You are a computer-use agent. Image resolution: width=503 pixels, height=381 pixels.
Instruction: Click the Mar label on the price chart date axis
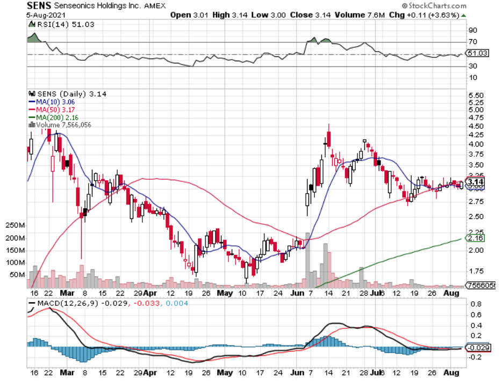pyautogui.click(x=67, y=293)
